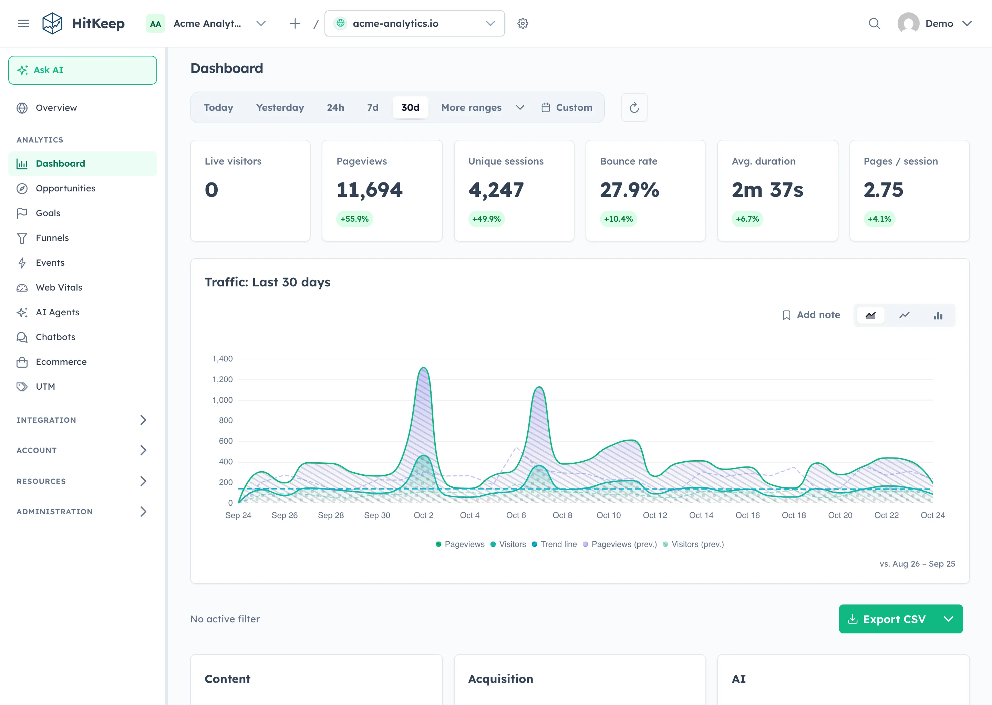The height and width of the screenshot is (705, 992).
Task: Toggle Pageviews series in chart legend
Action: point(460,544)
